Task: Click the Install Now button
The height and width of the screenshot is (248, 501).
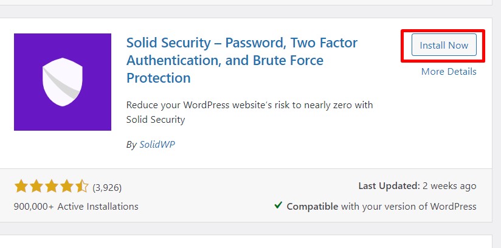Action: click(x=444, y=45)
